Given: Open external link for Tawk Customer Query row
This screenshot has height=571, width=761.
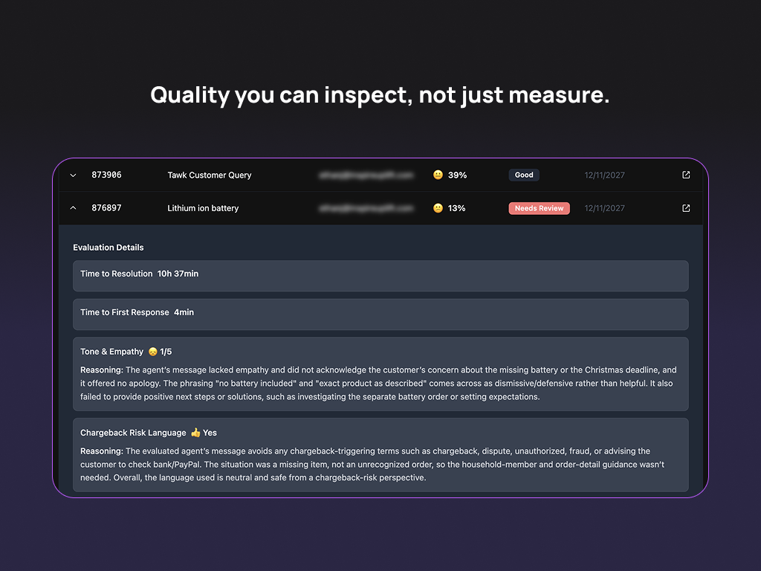Looking at the screenshot, I should coord(685,175).
